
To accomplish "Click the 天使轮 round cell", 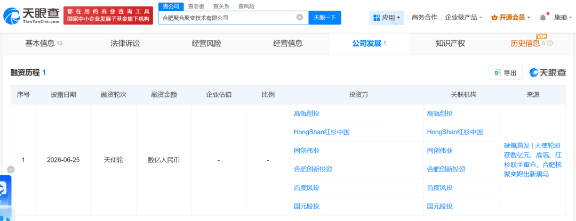I will point(114,160).
